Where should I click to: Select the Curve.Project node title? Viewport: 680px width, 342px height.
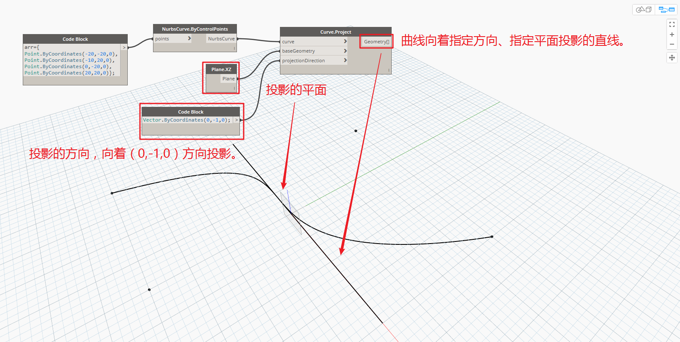point(336,32)
